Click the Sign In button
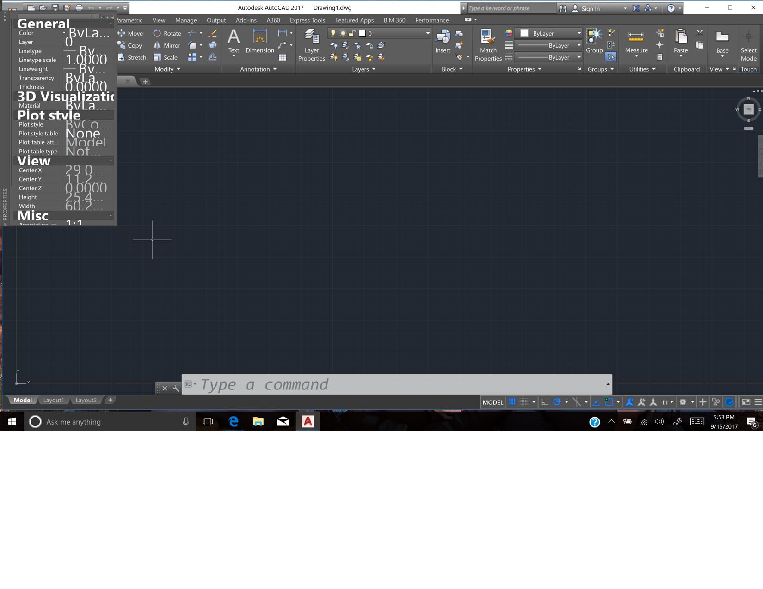763x589 pixels. coord(586,8)
